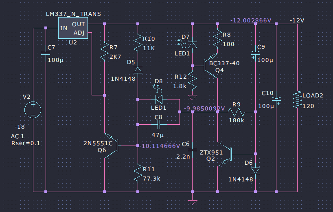333x212 pixels.
Task: Click the 2K7 value of R7
Action: pos(115,57)
